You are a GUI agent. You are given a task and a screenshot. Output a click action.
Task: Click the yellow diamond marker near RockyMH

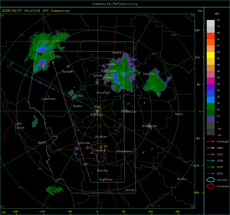point(68,67)
